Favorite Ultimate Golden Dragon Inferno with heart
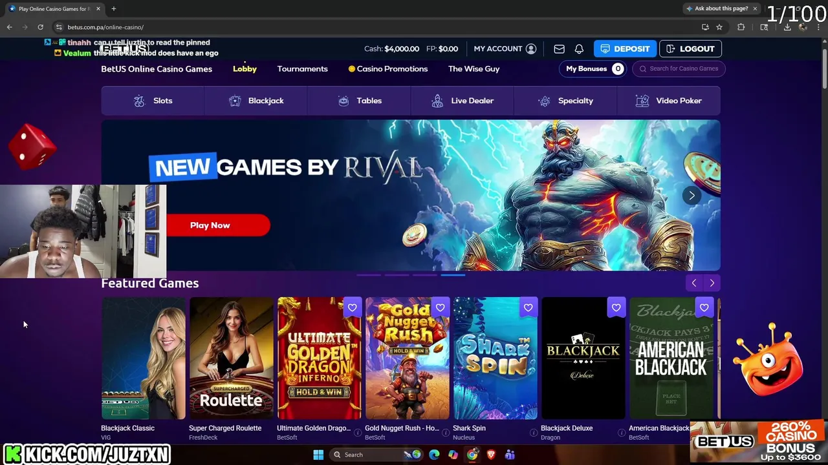828x465 pixels. tap(352, 307)
